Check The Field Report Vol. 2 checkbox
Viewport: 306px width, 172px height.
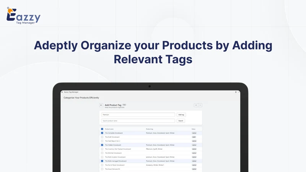pyautogui.click(x=102, y=141)
